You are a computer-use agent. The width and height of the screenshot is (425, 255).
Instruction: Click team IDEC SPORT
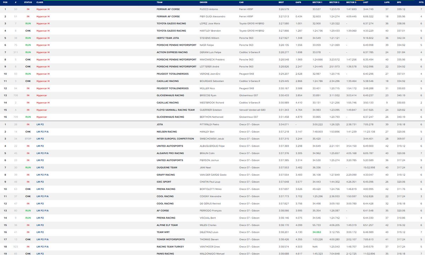pyautogui.click(x=164, y=182)
